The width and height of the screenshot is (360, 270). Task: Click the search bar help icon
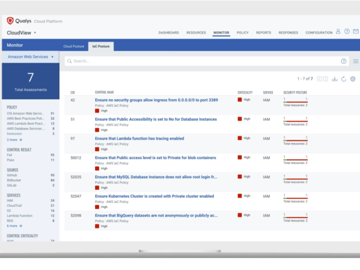pyautogui.click(x=343, y=61)
